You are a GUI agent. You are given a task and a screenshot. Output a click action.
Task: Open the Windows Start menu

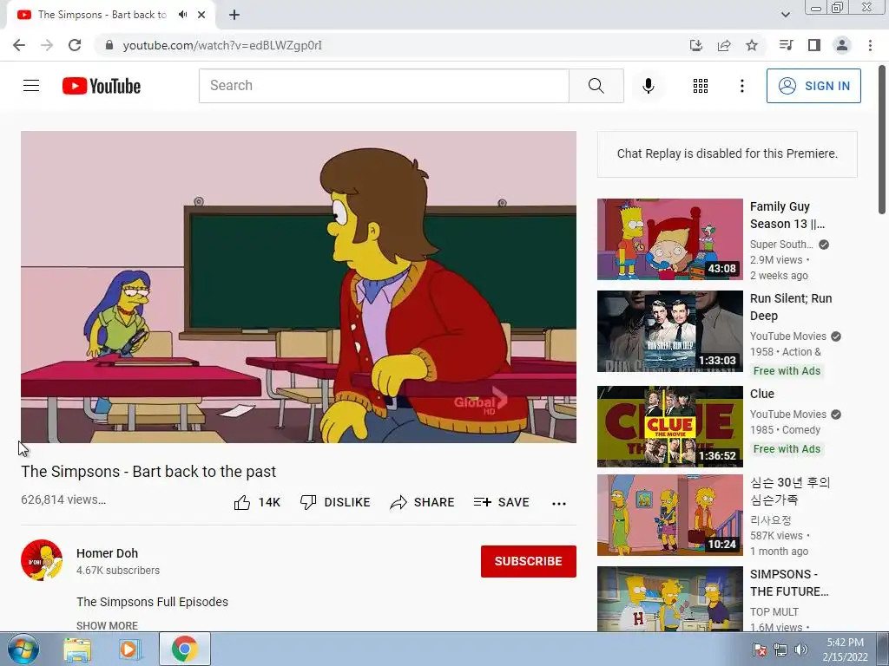pyautogui.click(x=23, y=649)
